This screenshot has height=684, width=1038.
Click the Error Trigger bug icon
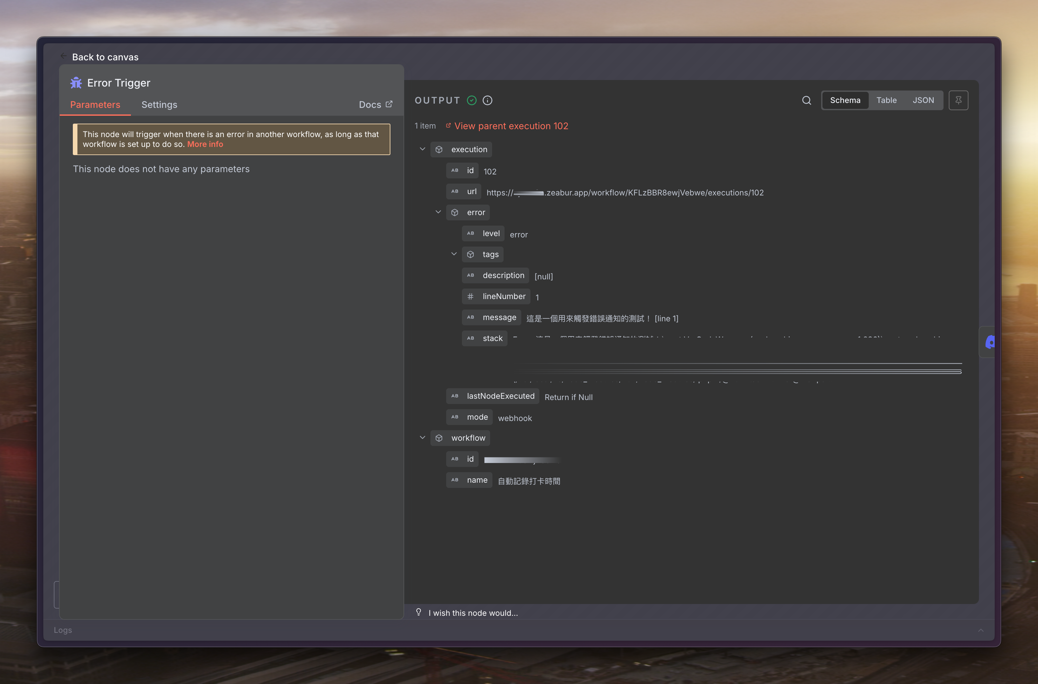tap(76, 83)
